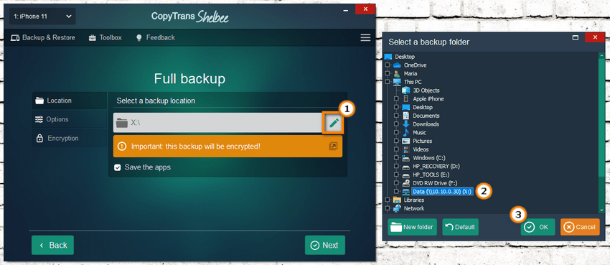Switch to the Encryption tab
The width and height of the screenshot is (610, 265).
(70, 138)
